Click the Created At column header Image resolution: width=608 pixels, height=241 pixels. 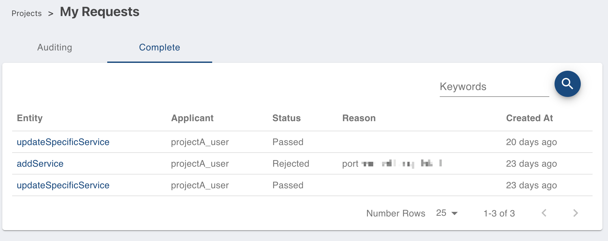tap(530, 118)
